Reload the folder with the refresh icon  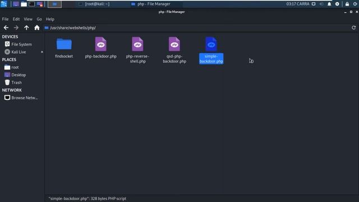click(354, 27)
